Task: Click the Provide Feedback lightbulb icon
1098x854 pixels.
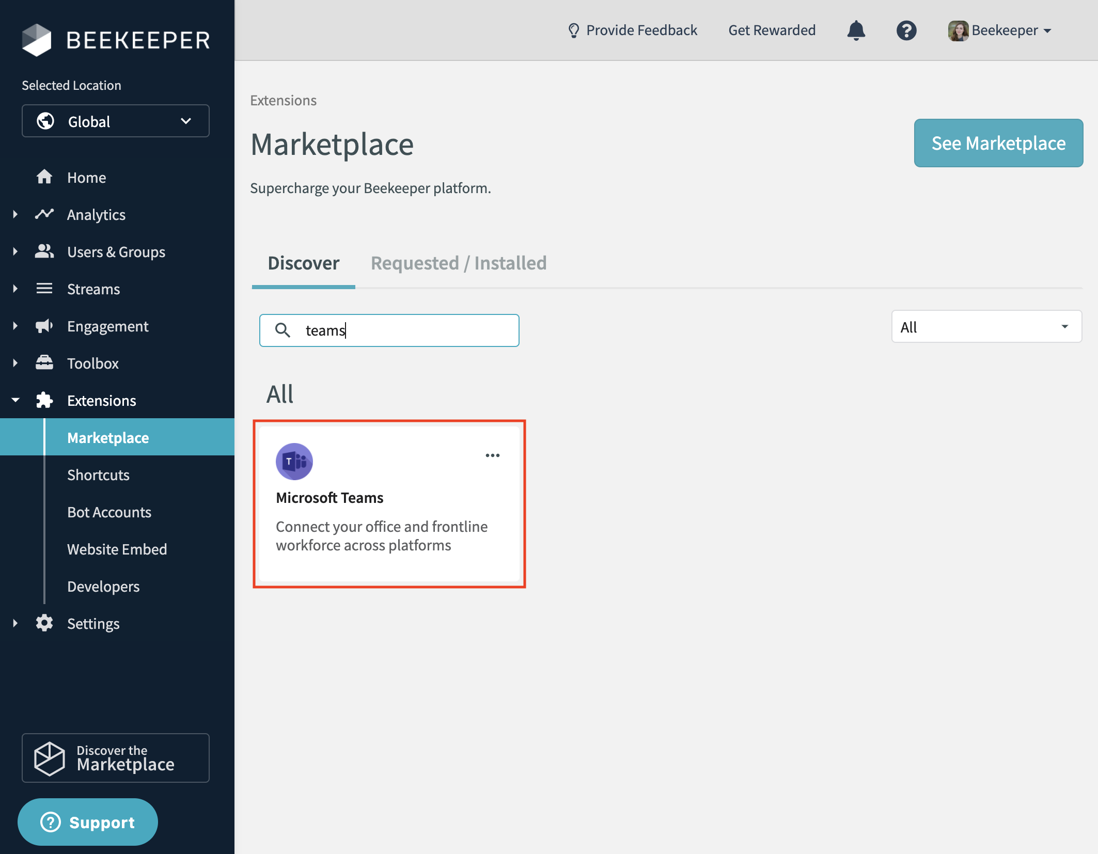Action: [573, 30]
